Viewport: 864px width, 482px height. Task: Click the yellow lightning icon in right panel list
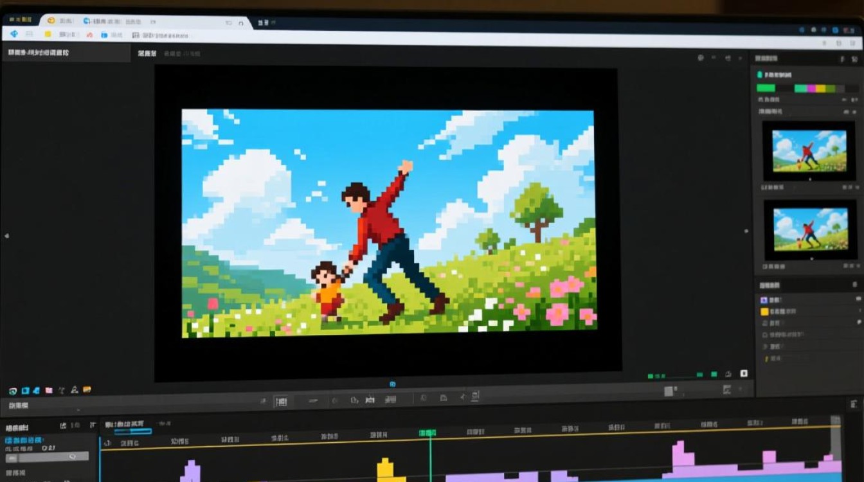(765, 358)
